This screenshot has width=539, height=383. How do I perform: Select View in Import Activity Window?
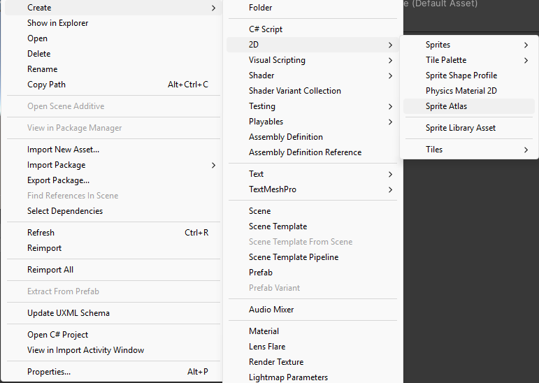click(x=113, y=350)
